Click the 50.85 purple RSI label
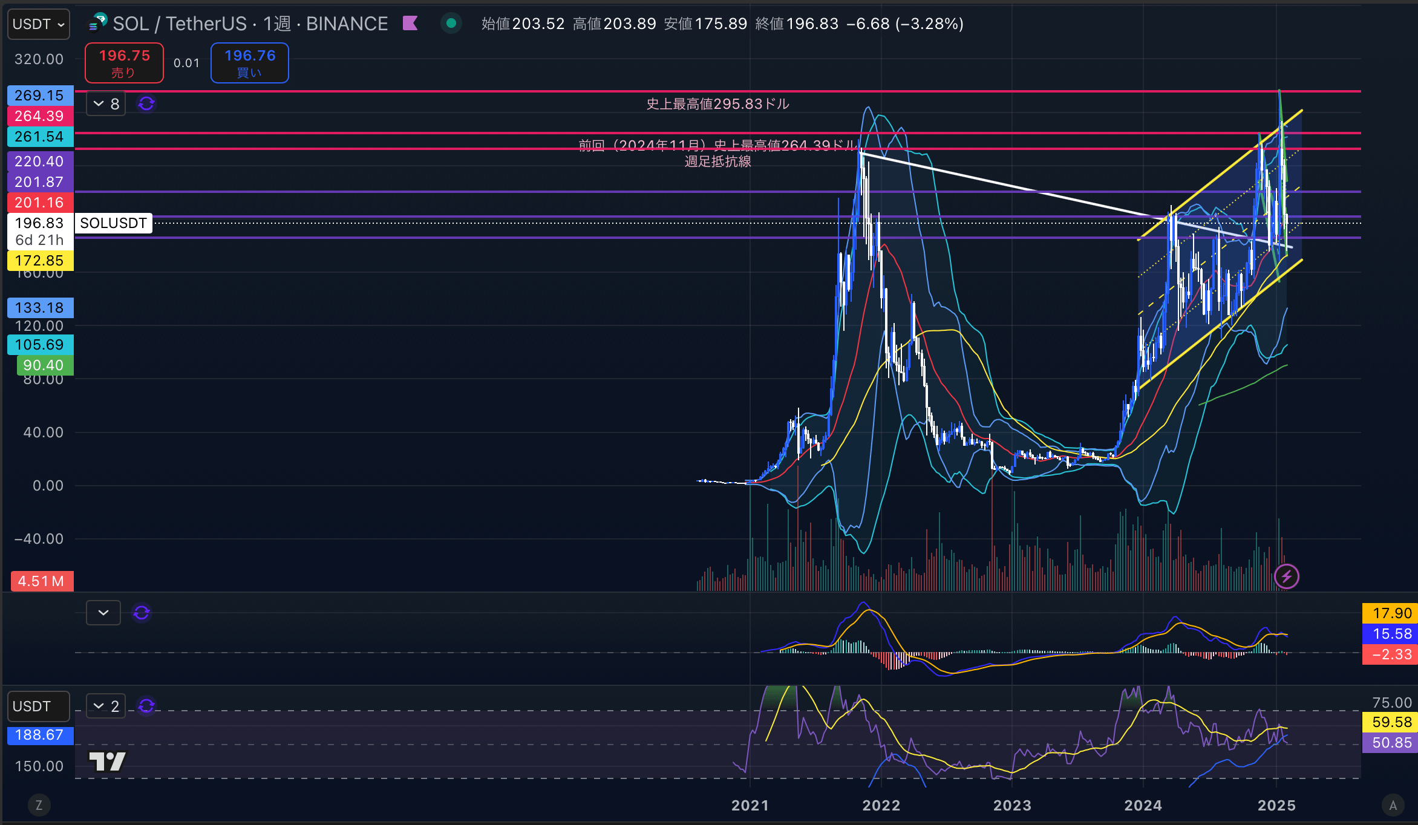The height and width of the screenshot is (825, 1418). (1390, 743)
